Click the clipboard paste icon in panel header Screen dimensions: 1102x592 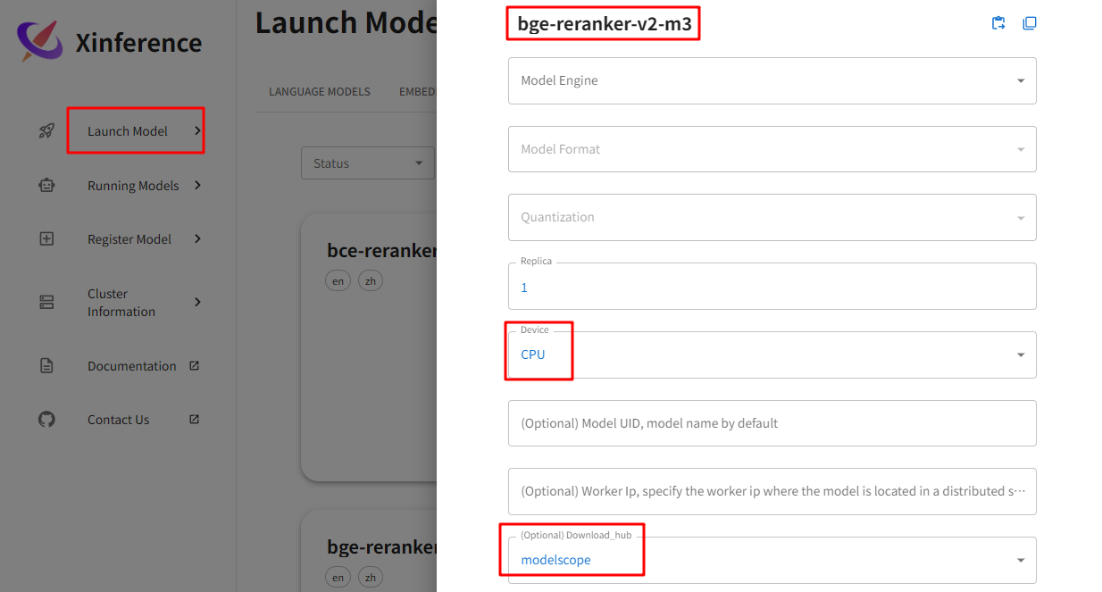[x=998, y=23]
